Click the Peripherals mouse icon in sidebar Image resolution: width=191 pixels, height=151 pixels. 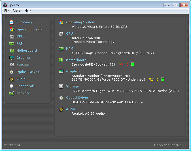(12, 86)
